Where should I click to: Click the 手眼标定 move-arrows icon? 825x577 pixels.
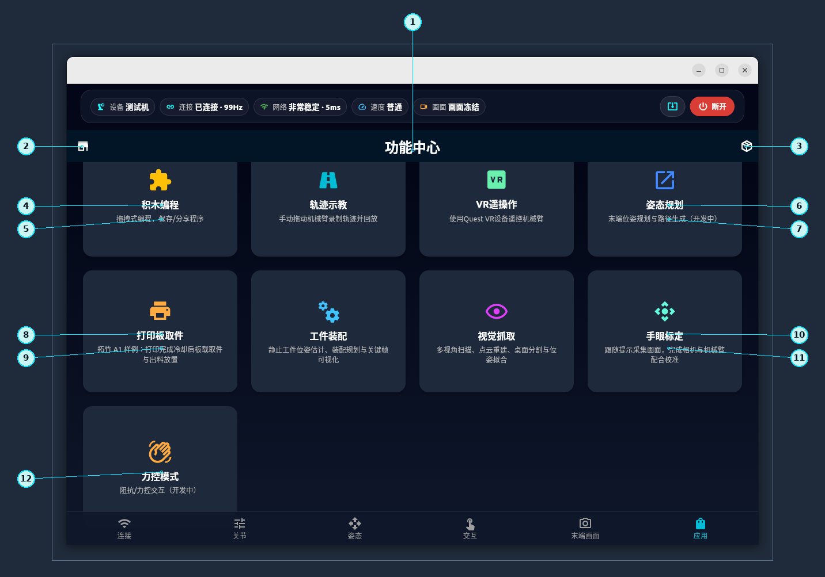665,311
